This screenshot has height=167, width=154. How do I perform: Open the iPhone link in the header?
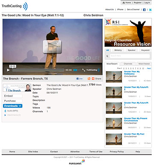click(x=120, y=9)
